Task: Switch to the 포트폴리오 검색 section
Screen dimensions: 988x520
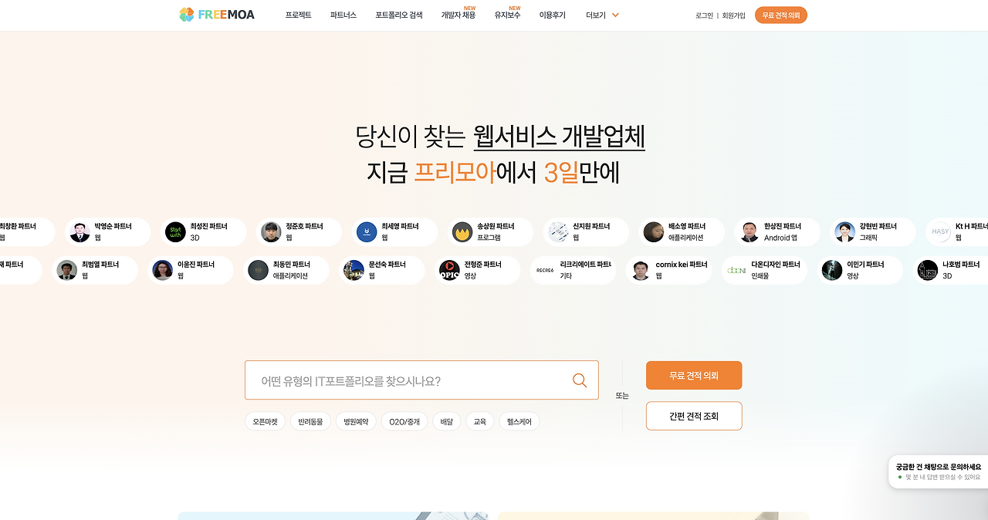Action: coord(398,15)
